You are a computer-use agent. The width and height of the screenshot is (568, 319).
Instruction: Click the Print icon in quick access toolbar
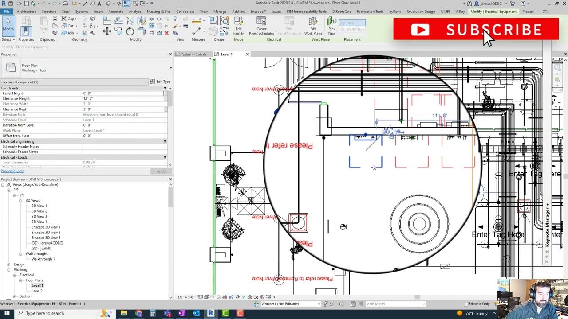[x=65, y=4]
